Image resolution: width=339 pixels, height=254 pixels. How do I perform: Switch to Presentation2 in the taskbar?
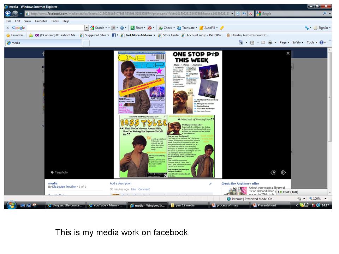click(270, 205)
